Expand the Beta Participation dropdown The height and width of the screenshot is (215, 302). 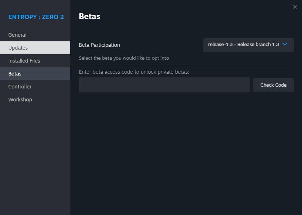point(248,45)
